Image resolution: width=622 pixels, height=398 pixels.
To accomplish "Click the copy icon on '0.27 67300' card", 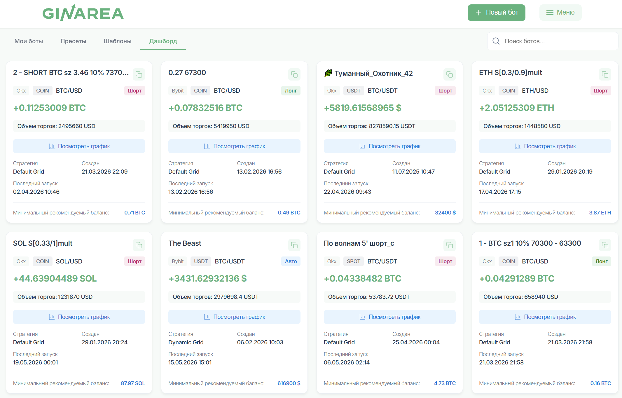I will (x=294, y=74).
